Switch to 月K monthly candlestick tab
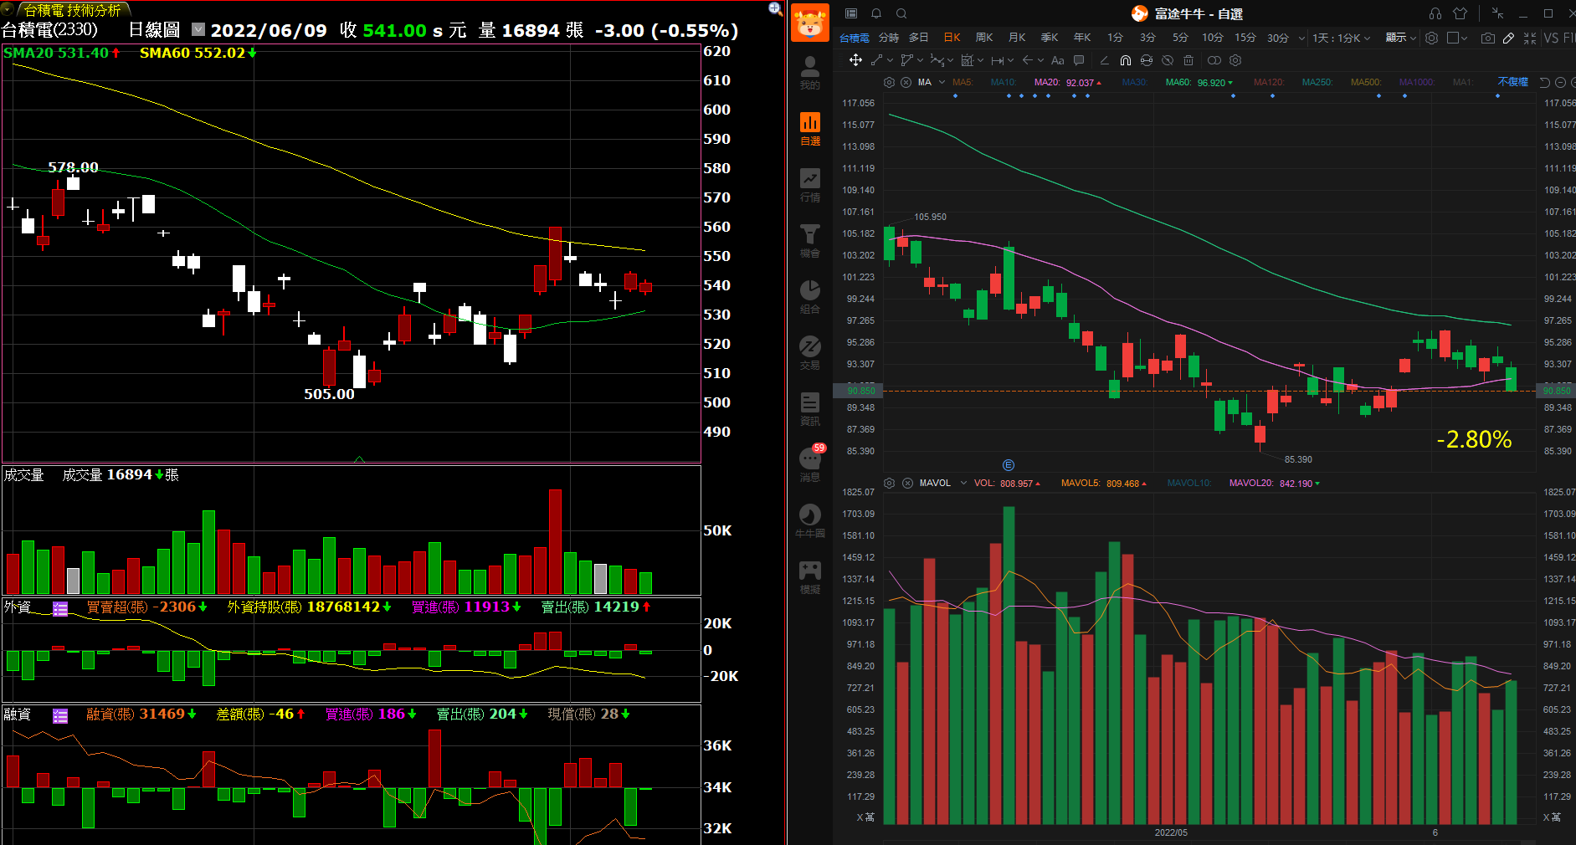Image resolution: width=1576 pixels, height=845 pixels. tap(1017, 38)
